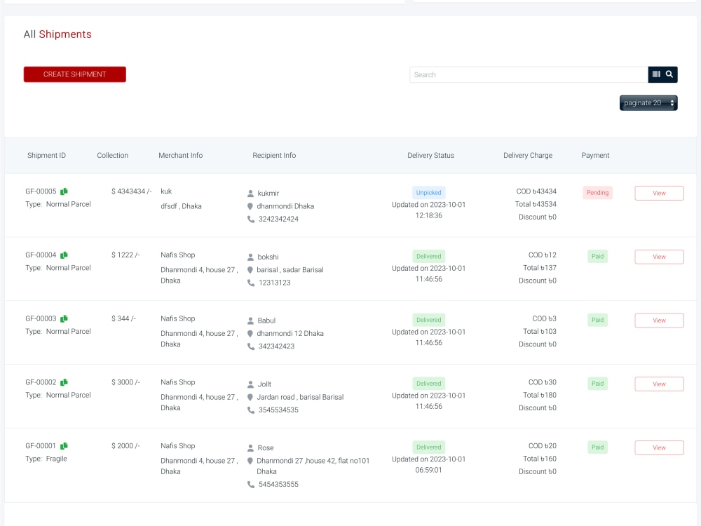The height and width of the screenshot is (526, 701).
Task: Open the paginate 20 dropdown
Action: click(648, 103)
